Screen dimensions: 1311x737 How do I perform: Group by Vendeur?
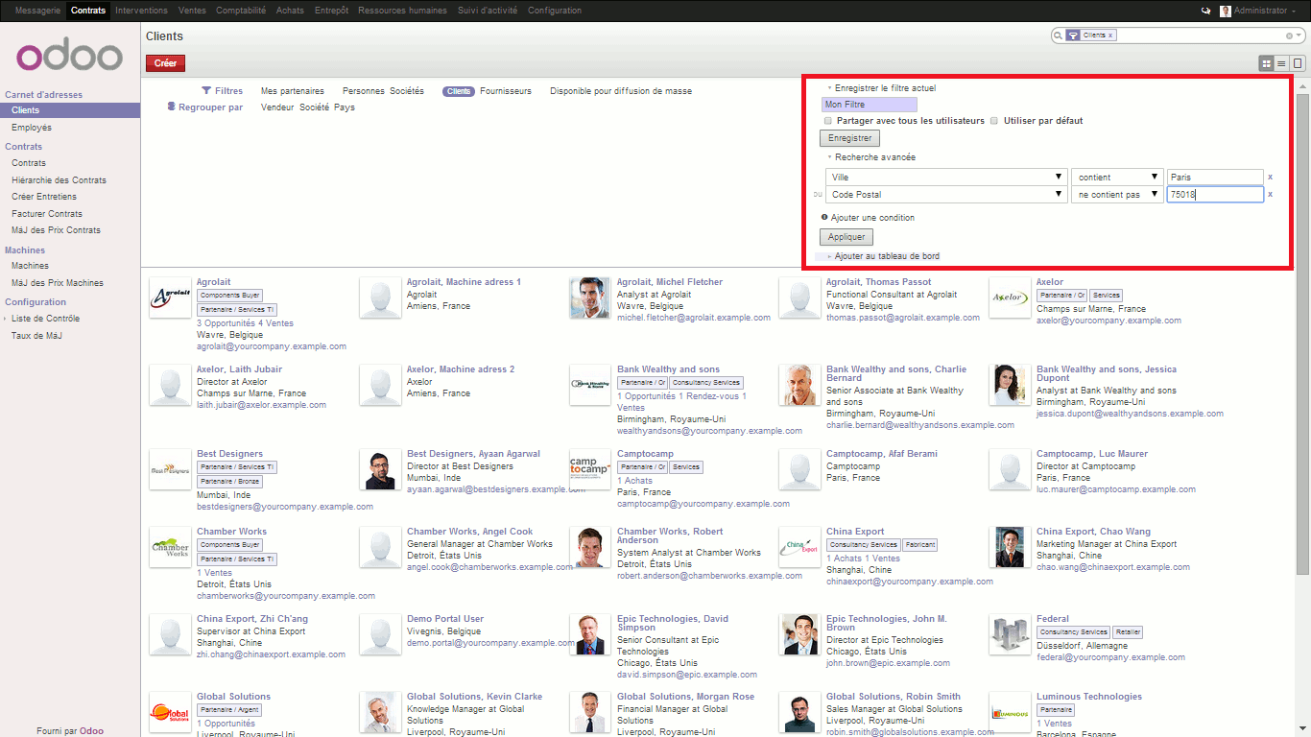click(277, 107)
